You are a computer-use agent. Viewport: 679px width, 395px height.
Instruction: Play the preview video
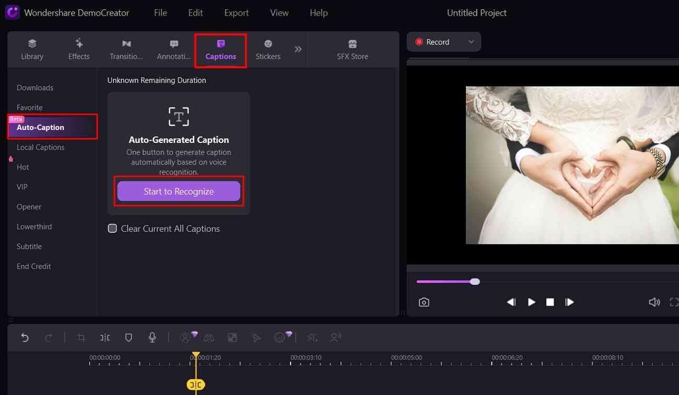coord(531,302)
